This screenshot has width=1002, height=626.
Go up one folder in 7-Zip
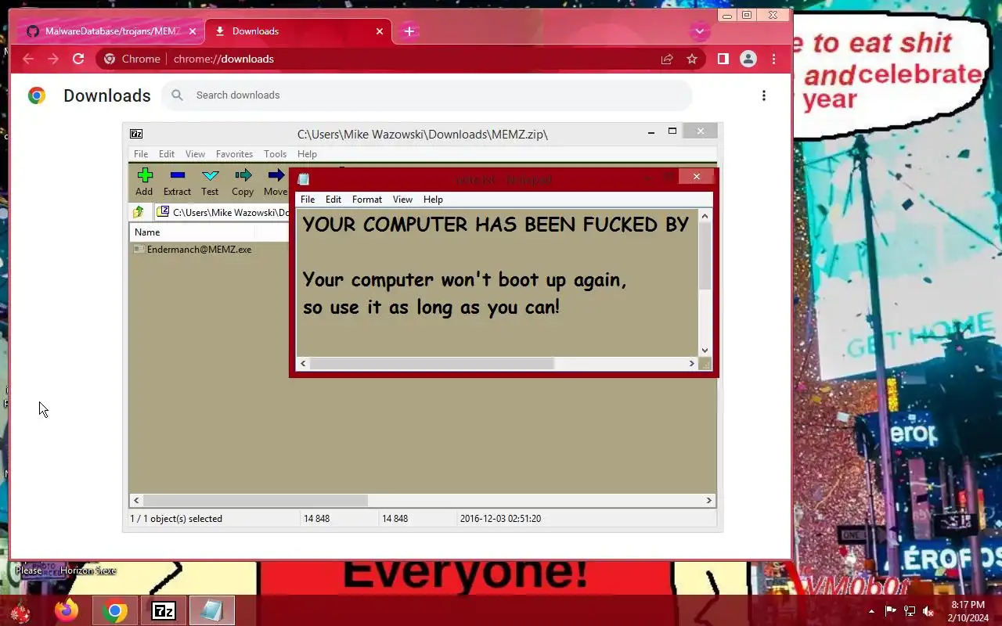(x=139, y=212)
